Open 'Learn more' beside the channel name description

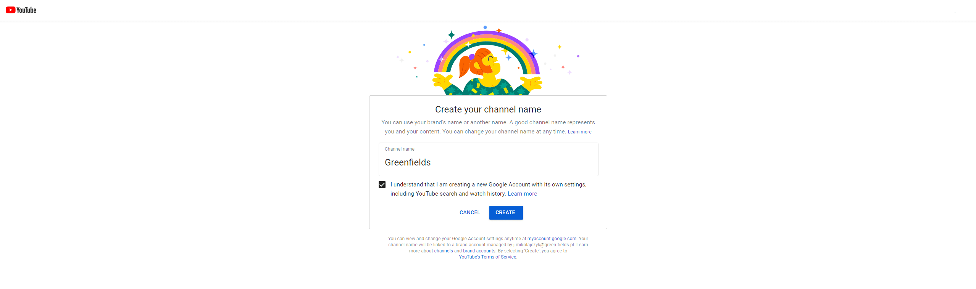click(579, 132)
